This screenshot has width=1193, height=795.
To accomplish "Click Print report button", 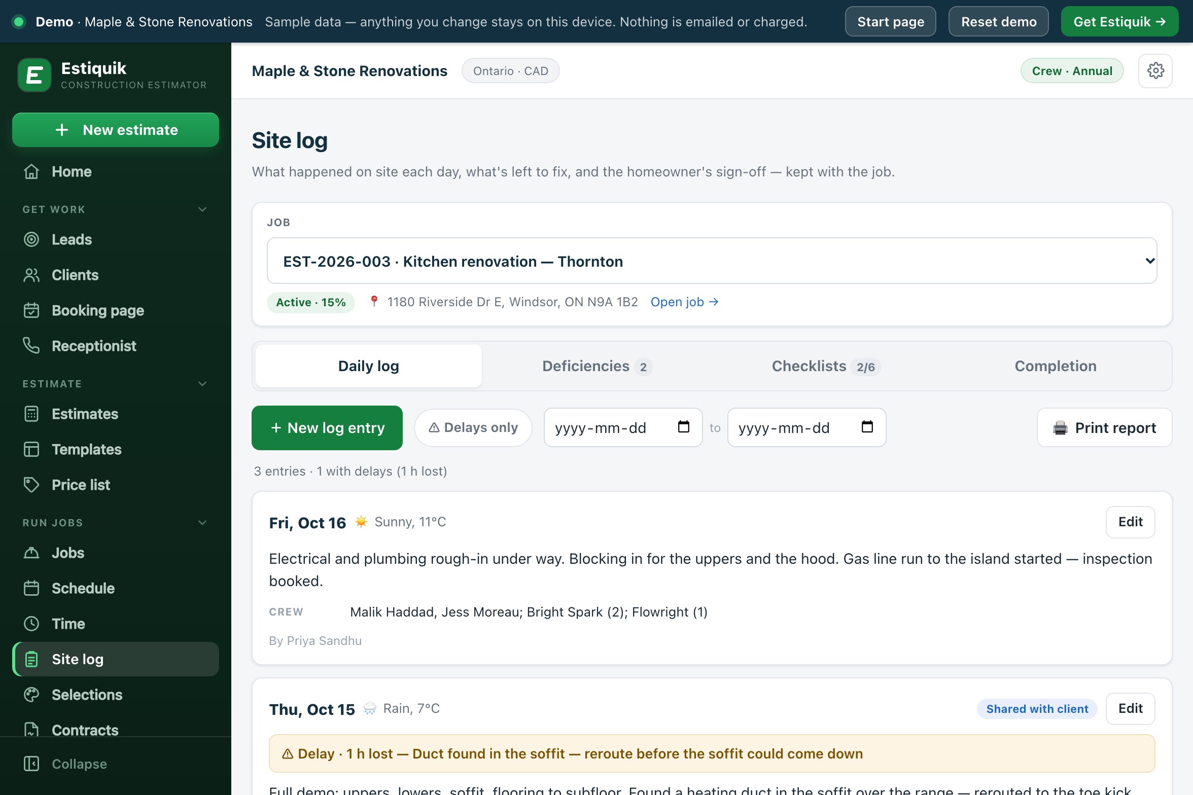I will (1104, 427).
